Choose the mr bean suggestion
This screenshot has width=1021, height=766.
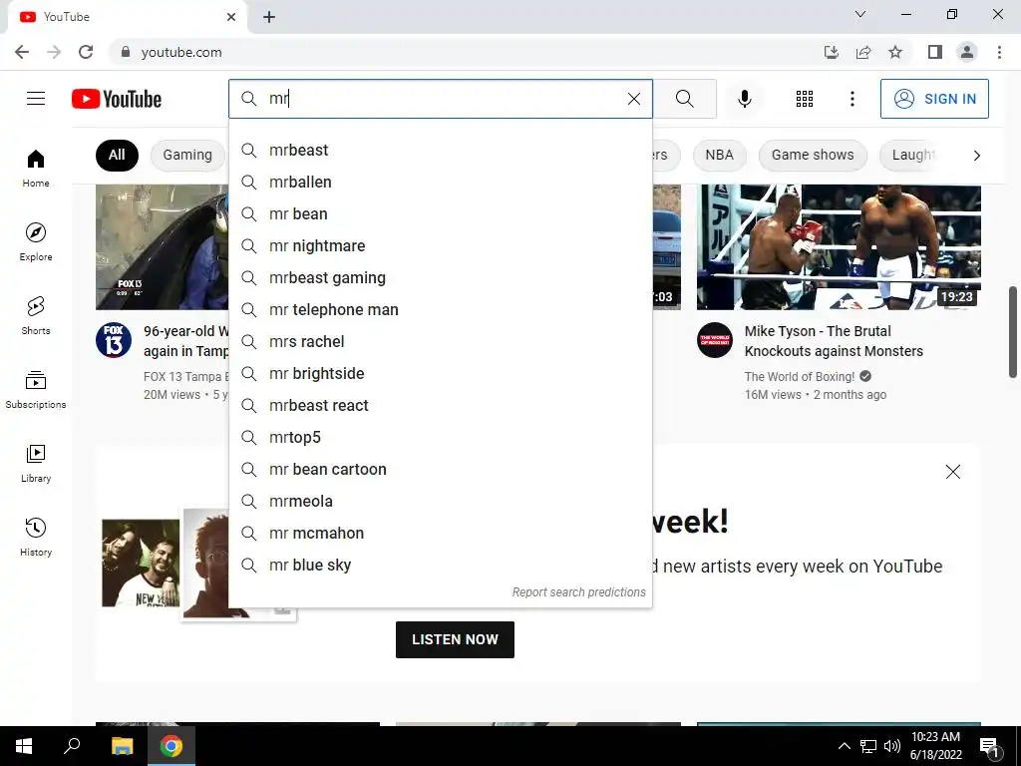click(440, 213)
